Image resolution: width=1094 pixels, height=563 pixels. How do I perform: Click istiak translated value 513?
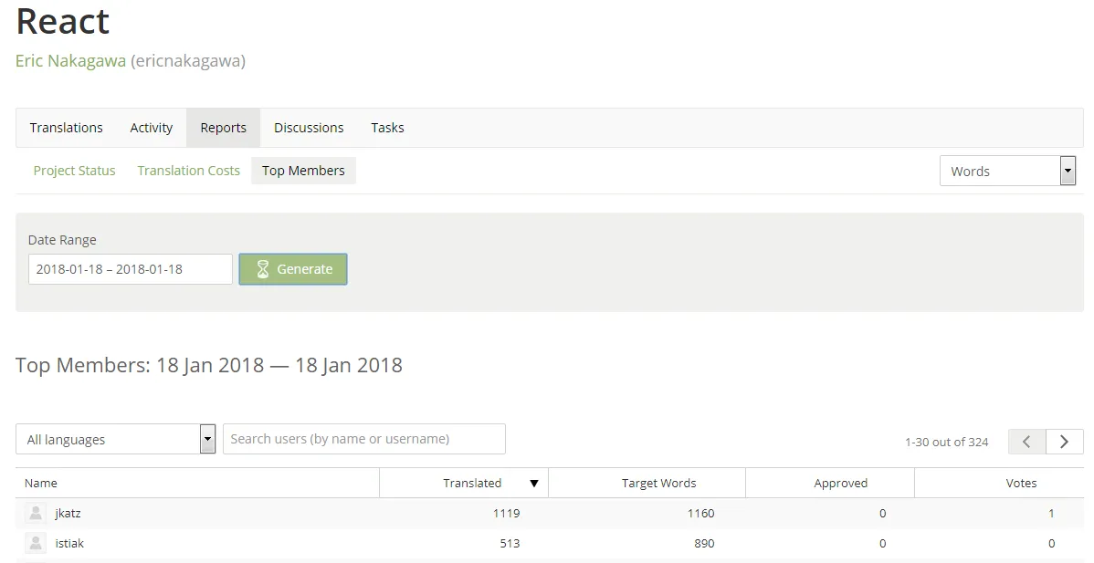tap(510, 544)
